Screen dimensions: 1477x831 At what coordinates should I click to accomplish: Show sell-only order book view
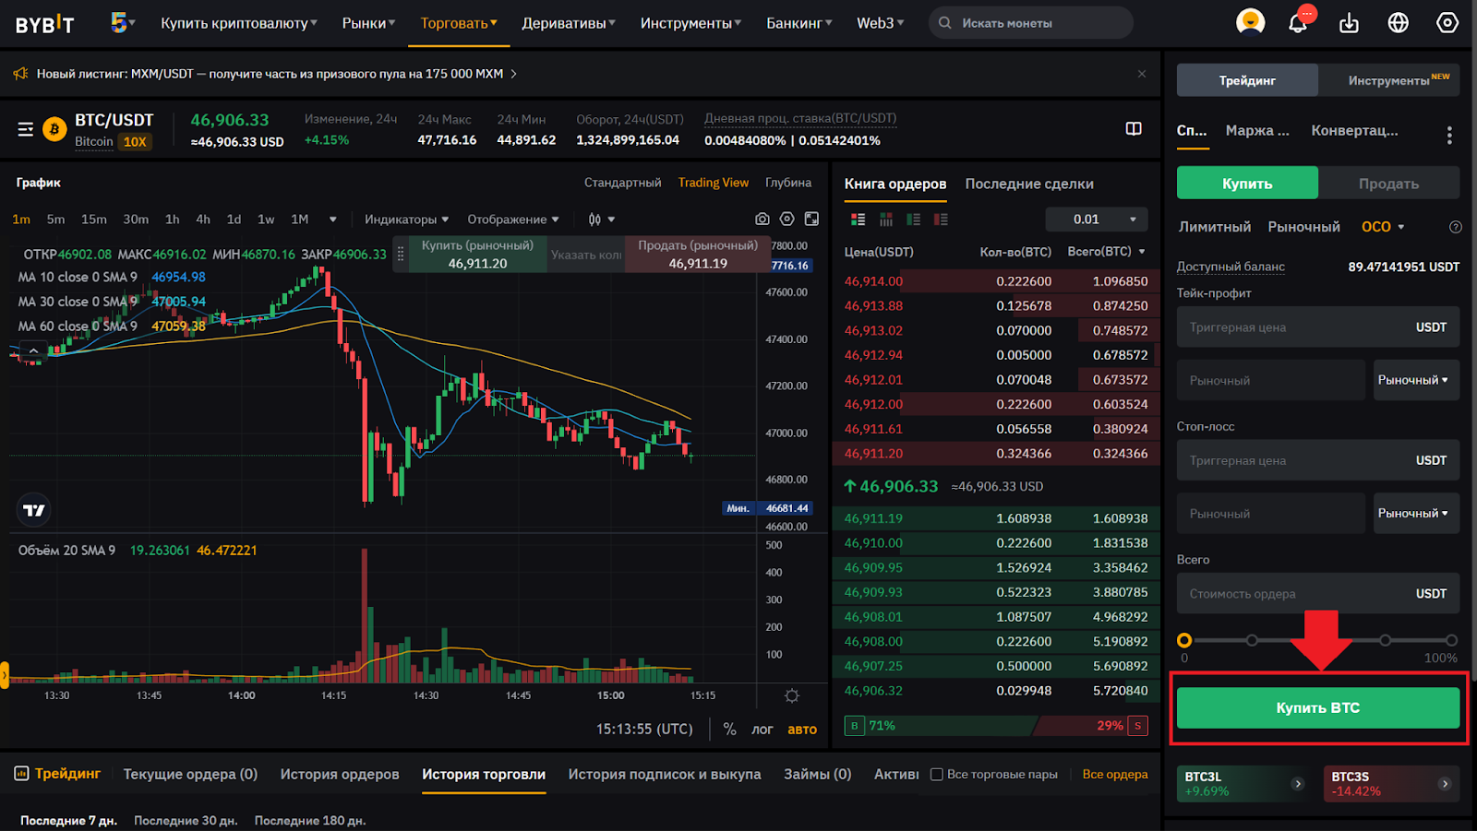(x=941, y=220)
